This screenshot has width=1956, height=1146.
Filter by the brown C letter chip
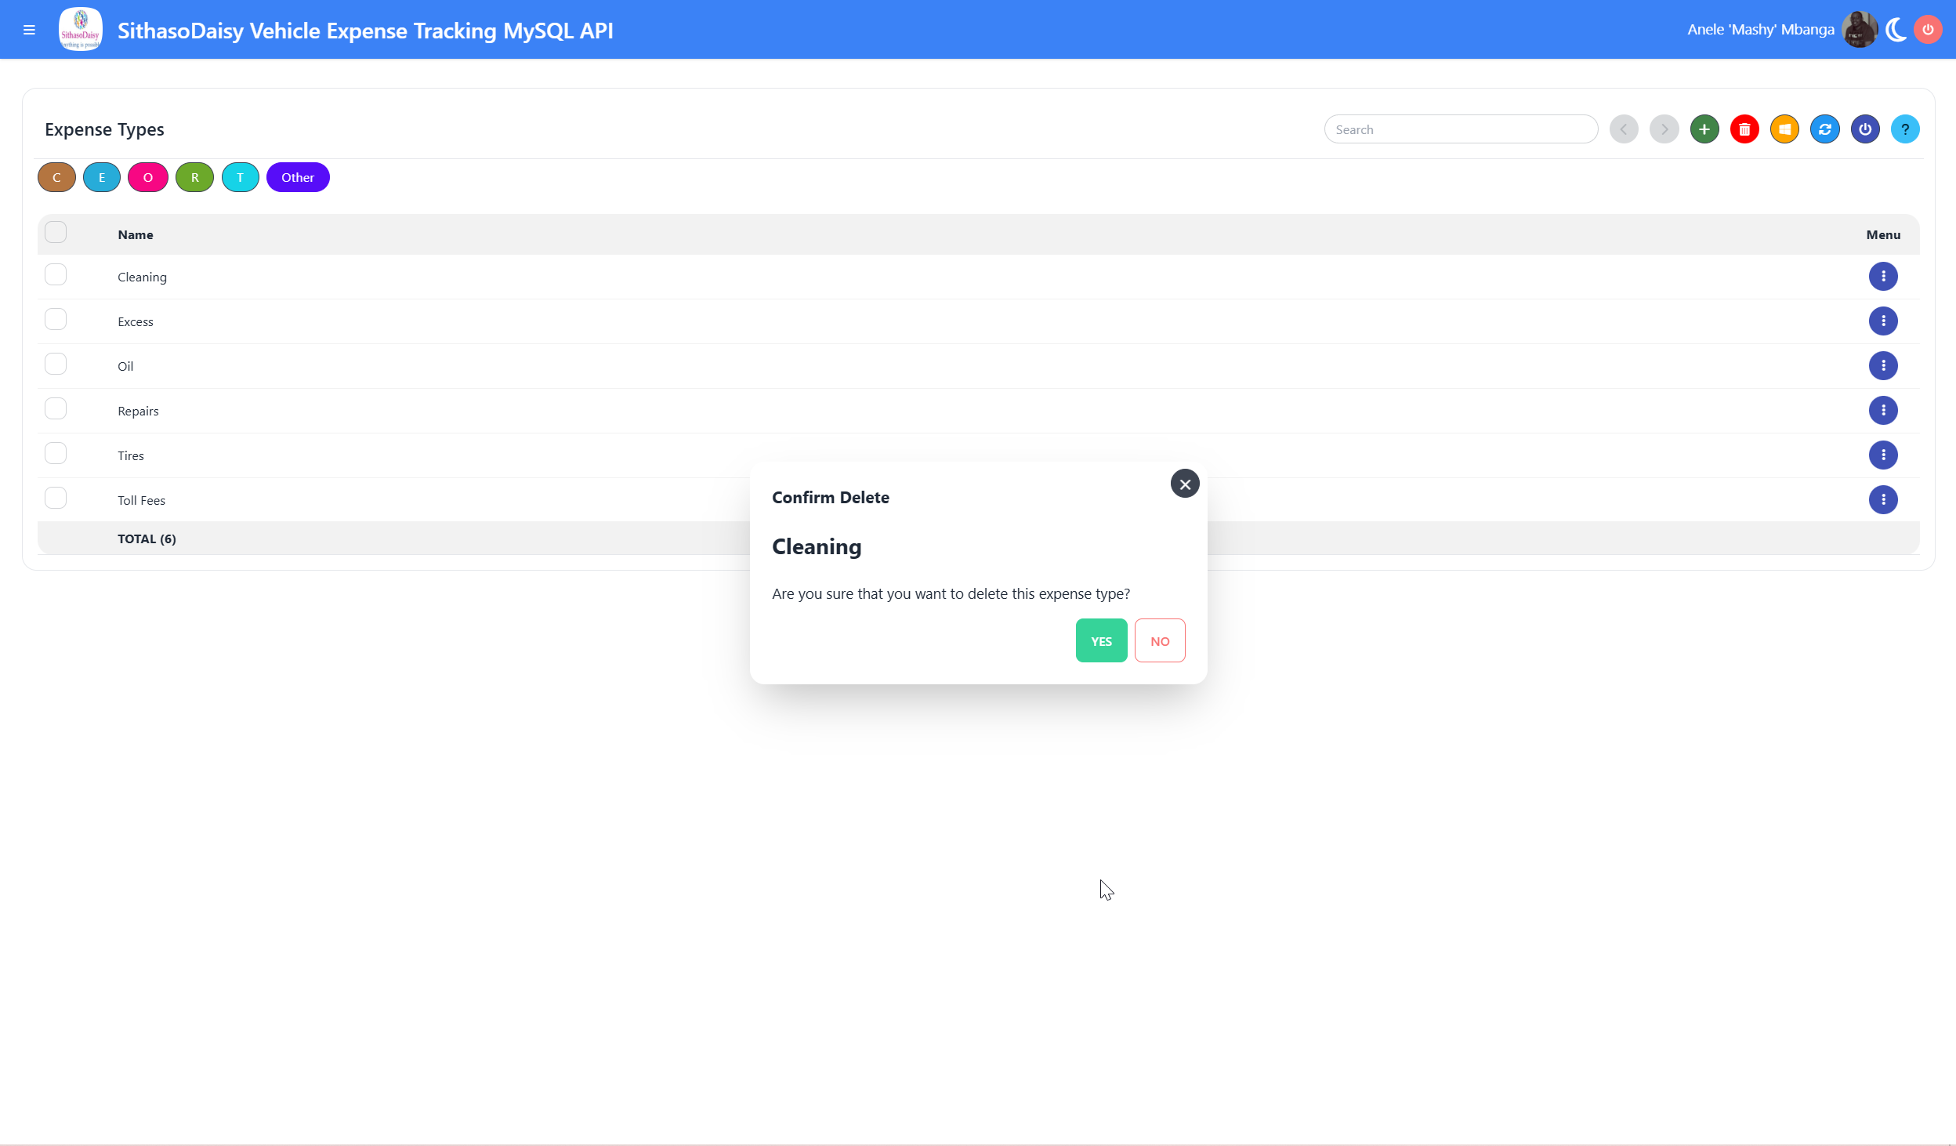[56, 177]
